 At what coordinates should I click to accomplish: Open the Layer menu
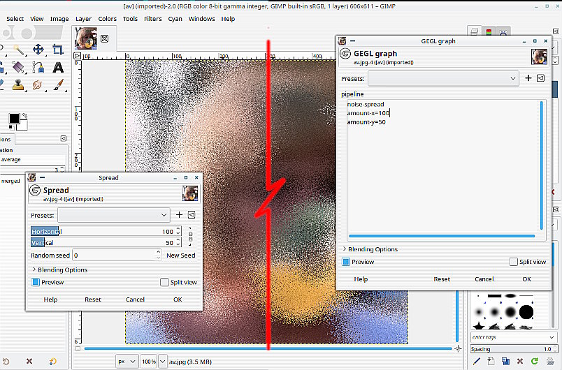tap(83, 19)
